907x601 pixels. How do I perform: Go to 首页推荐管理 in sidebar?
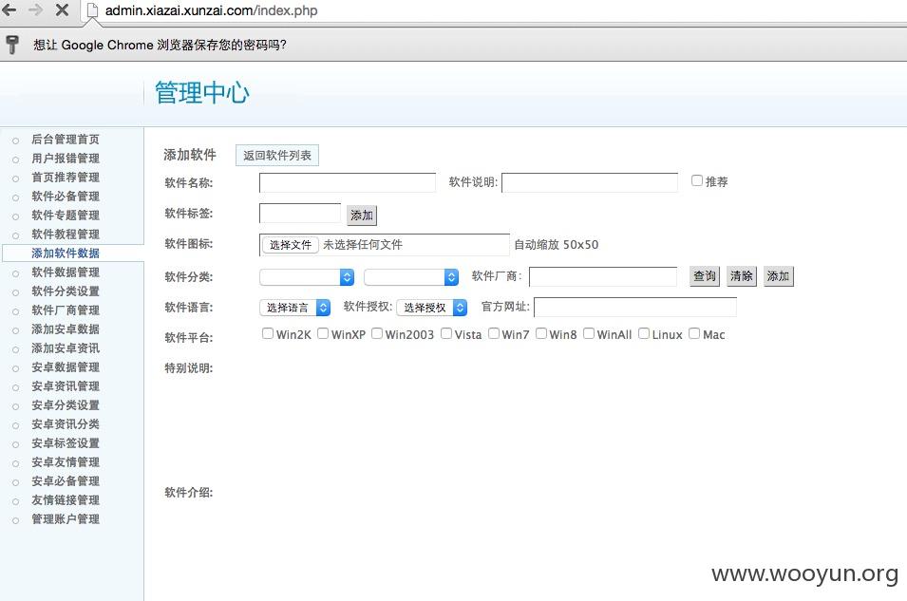click(66, 177)
